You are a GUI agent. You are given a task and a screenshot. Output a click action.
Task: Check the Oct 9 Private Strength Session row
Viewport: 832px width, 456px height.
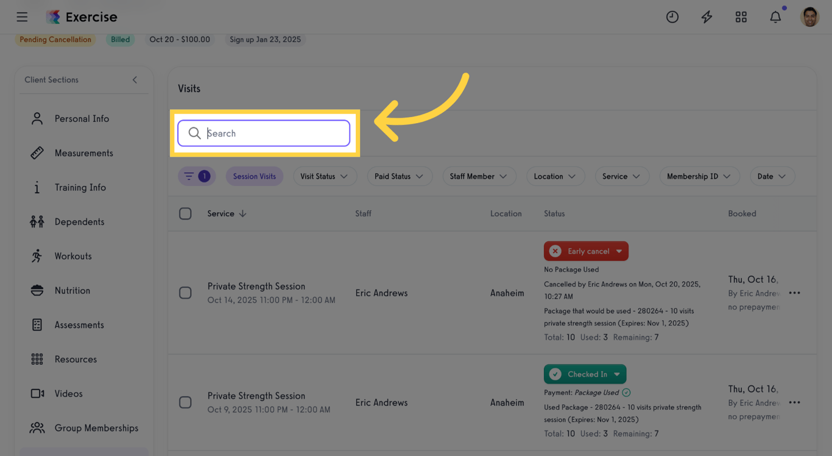185,402
